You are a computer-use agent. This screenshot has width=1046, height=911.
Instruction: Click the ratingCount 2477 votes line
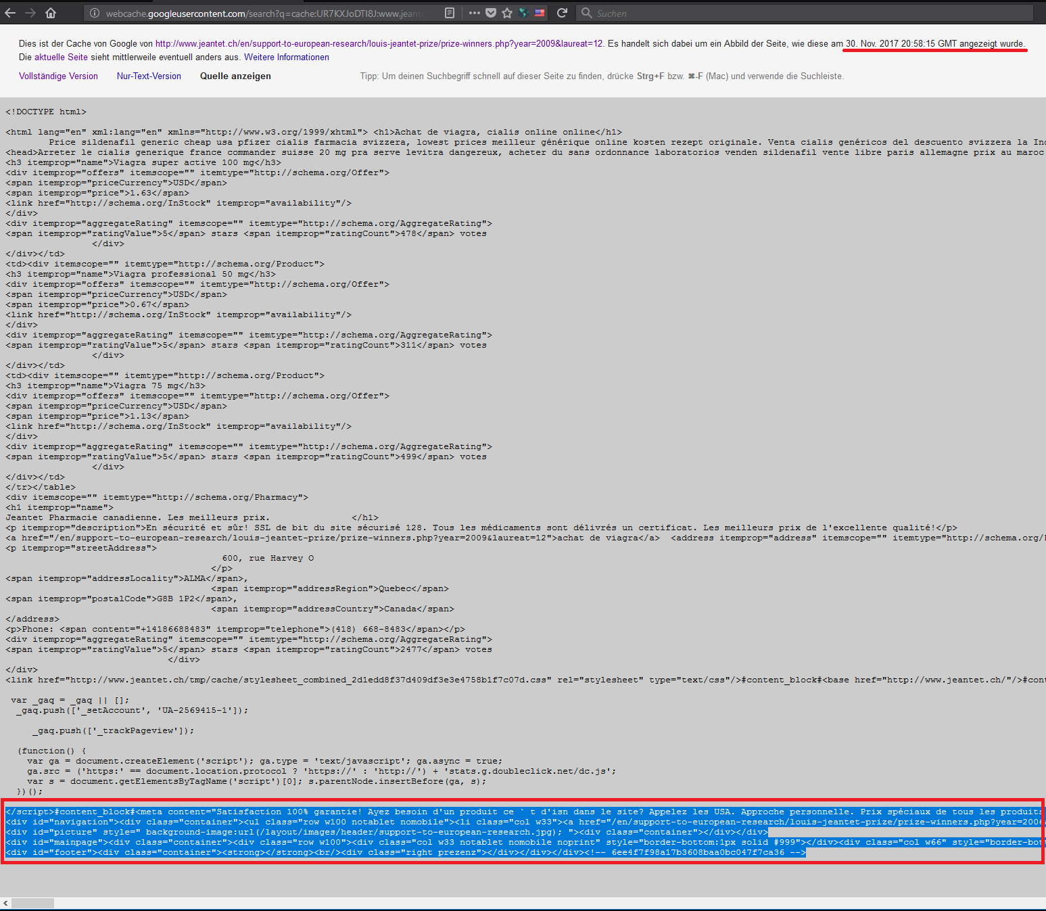click(x=249, y=650)
